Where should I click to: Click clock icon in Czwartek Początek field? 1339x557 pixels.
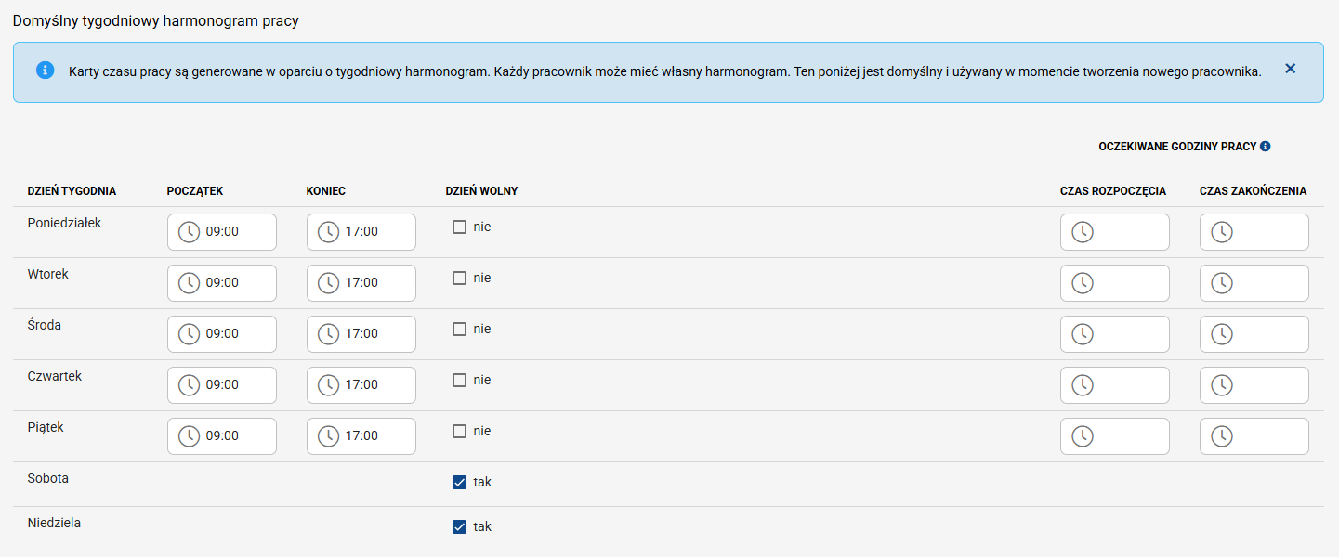coord(190,384)
